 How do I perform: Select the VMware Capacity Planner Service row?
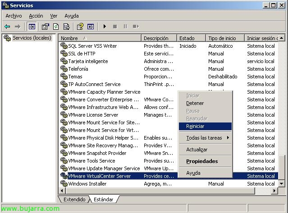point(169,92)
